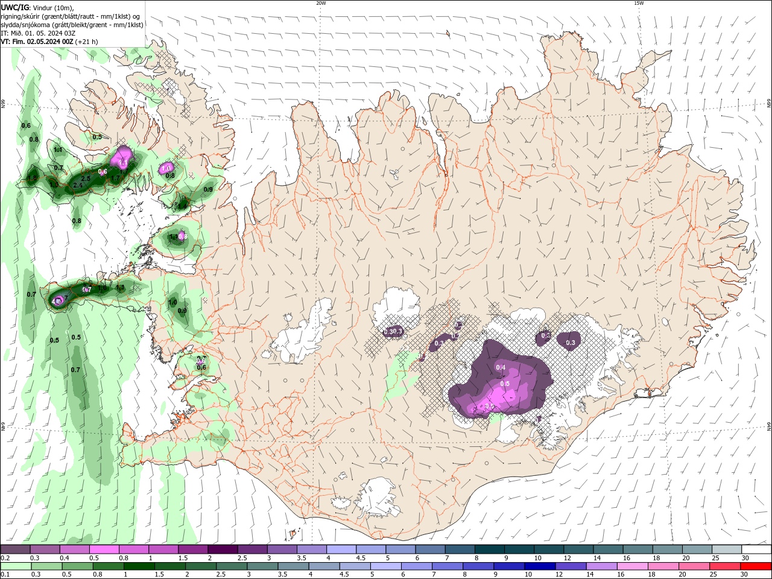Select the darkest green 1–1.5 rain scale swatch
The image size is (772, 579).
pos(139,566)
